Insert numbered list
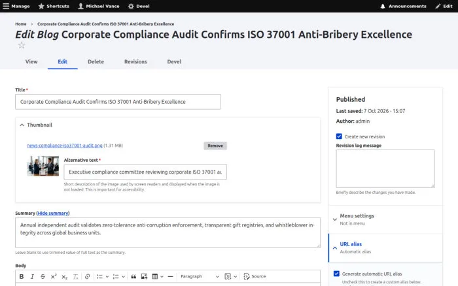Screen dimensions: 458x286 (116, 276)
